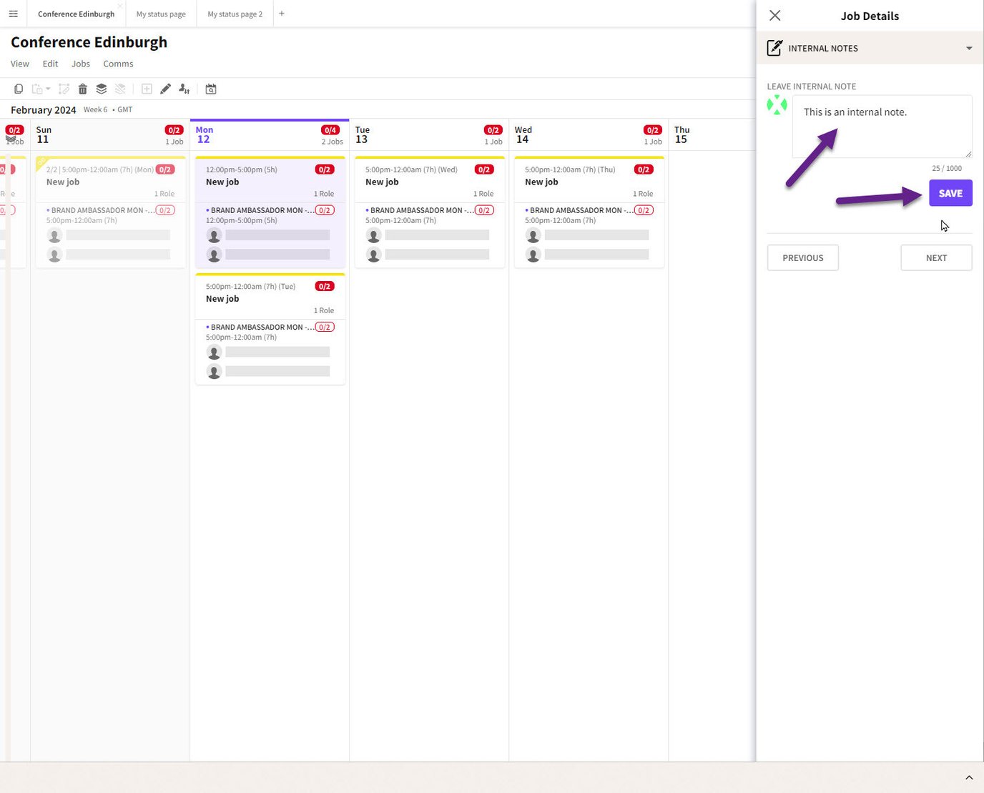Click the link selection icon

(x=64, y=89)
